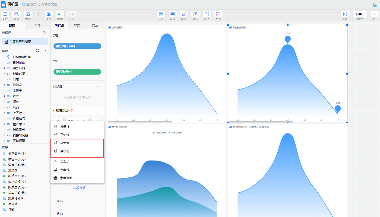Switch to the 样式 tab

pos(77,25)
